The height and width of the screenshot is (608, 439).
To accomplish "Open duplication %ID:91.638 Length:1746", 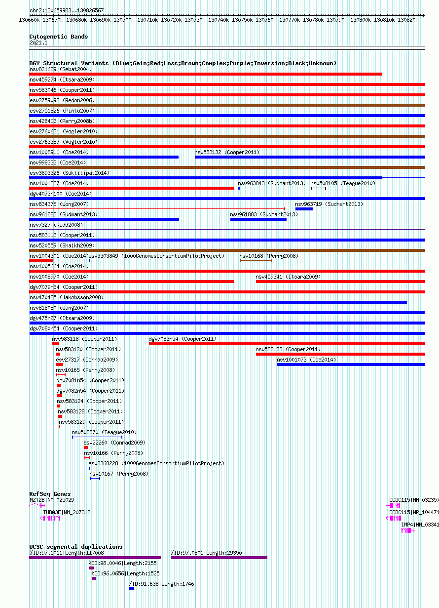I will pos(132,589).
